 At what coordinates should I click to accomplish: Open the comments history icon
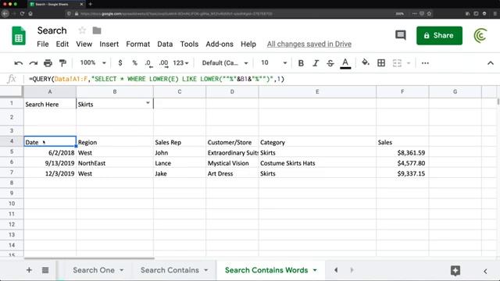[401, 35]
